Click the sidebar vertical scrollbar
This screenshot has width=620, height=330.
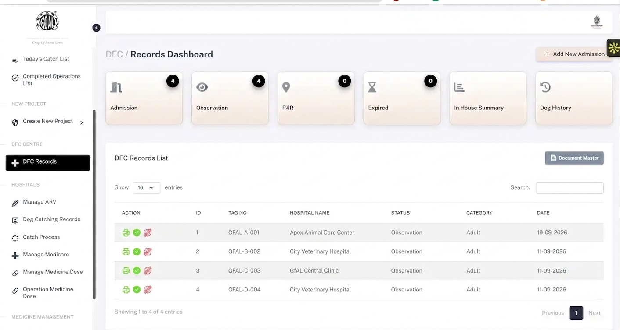pyautogui.click(x=94, y=204)
